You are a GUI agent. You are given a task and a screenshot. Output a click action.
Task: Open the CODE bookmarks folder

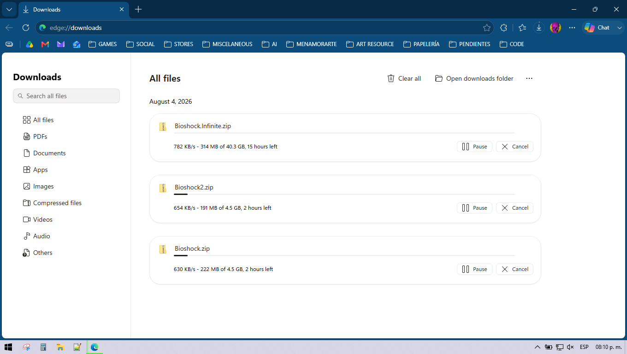tap(512, 44)
